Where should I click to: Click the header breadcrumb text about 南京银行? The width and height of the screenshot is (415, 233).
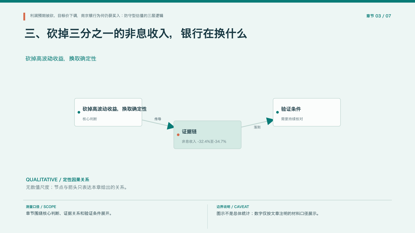(96, 16)
